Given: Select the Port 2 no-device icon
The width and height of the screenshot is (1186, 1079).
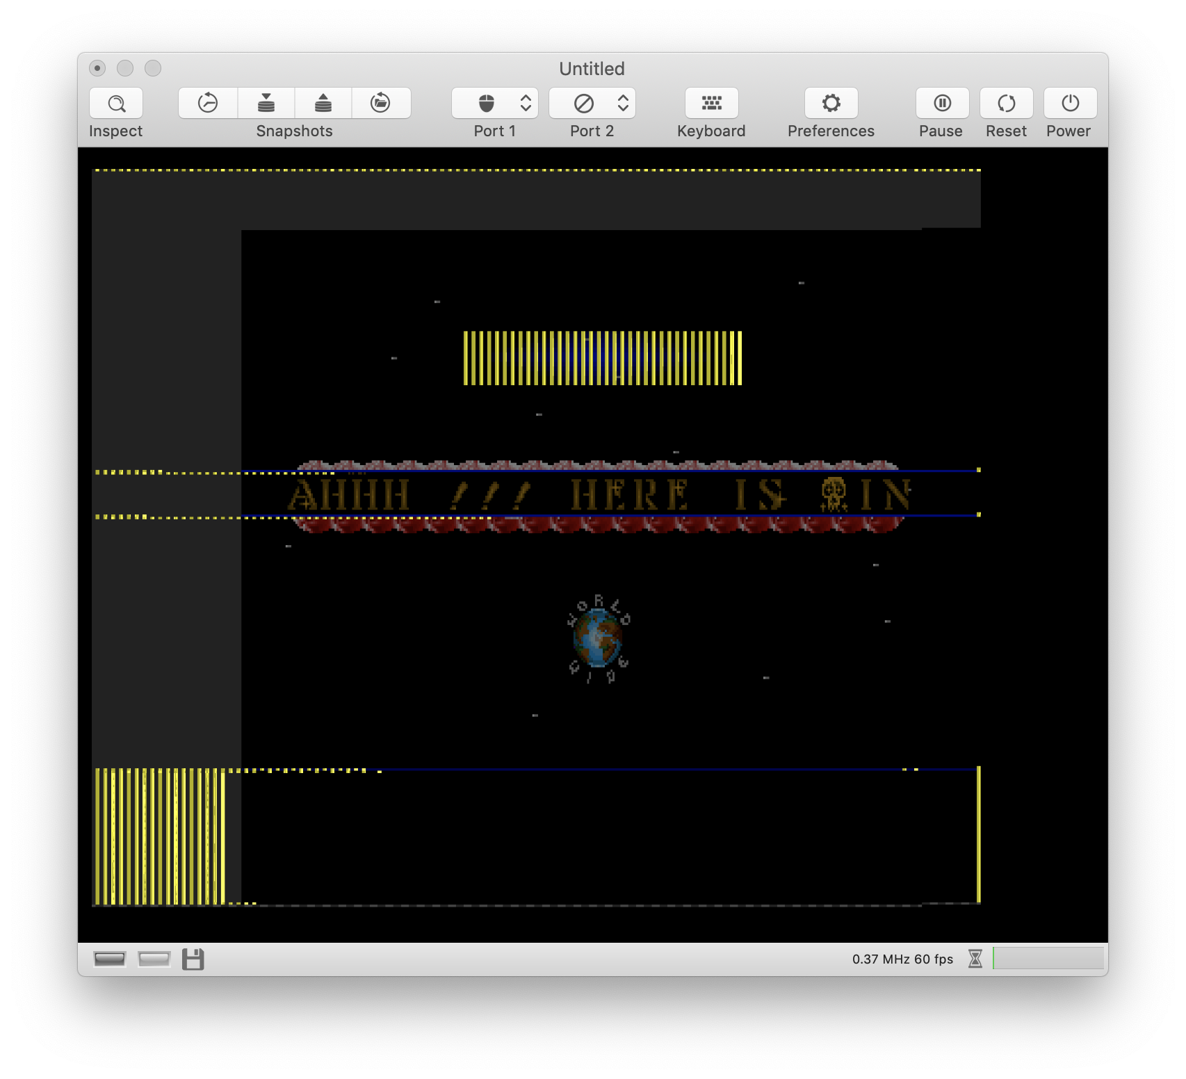Looking at the screenshot, I should [x=584, y=104].
